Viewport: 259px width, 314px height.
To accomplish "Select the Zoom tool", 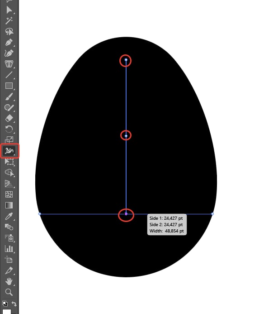I will tap(9, 292).
